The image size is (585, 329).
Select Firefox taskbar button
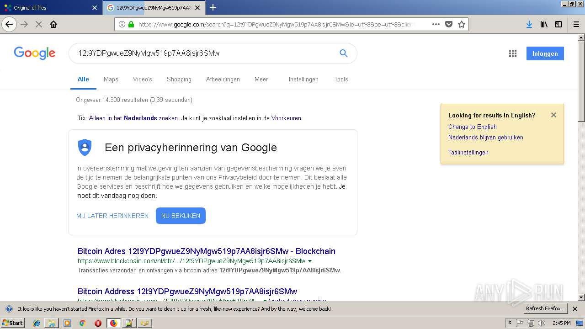(113, 323)
